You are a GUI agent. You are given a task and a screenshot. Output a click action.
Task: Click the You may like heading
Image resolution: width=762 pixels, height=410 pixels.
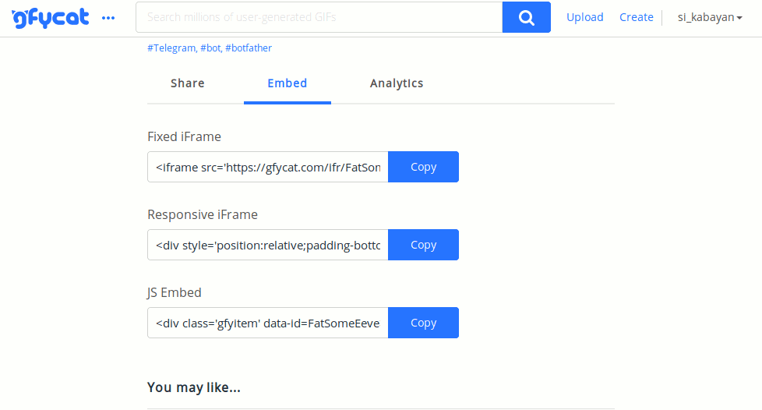pos(194,387)
